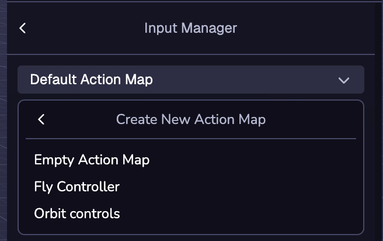Choose the Fly Controller preset
The image size is (383, 241).
click(77, 187)
